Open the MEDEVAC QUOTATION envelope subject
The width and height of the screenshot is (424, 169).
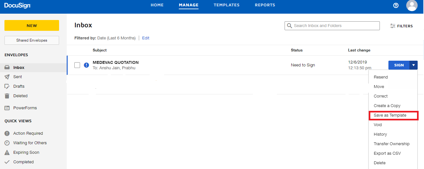116,63
